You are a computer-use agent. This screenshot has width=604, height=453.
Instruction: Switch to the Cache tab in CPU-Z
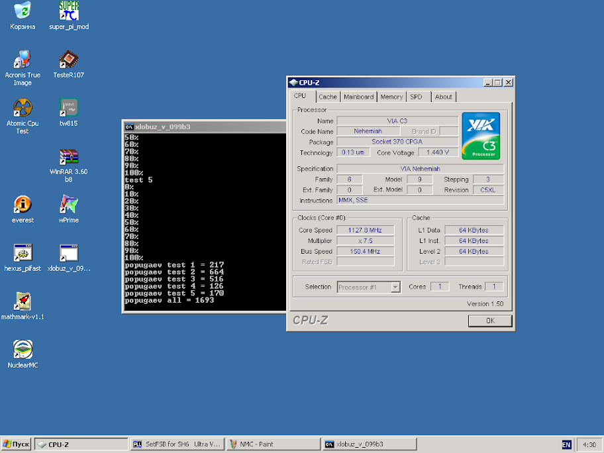click(x=328, y=97)
